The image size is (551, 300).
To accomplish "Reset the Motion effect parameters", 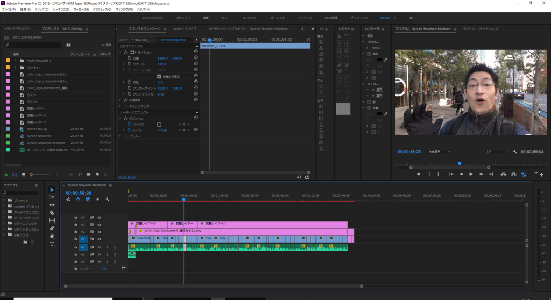I will pyautogui.click(x=196, y=52).
